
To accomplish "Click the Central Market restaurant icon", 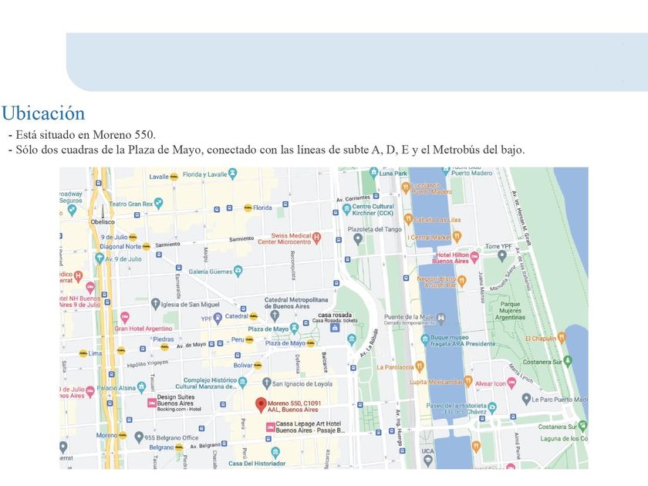I will (x=457, y=238).
